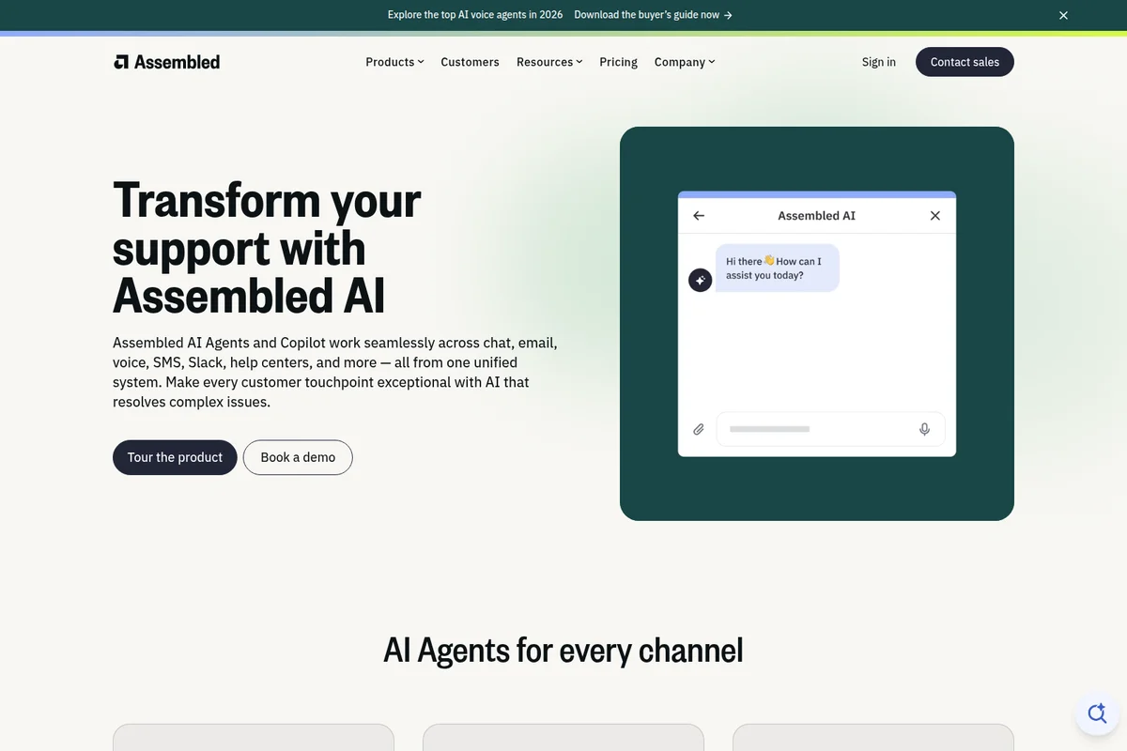Expand the Resources menu
Screen dimensions: 1127x751
[548, 62]
